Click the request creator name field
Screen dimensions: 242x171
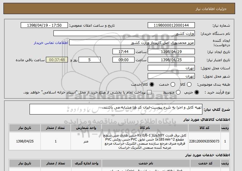(x=132, y=43)
